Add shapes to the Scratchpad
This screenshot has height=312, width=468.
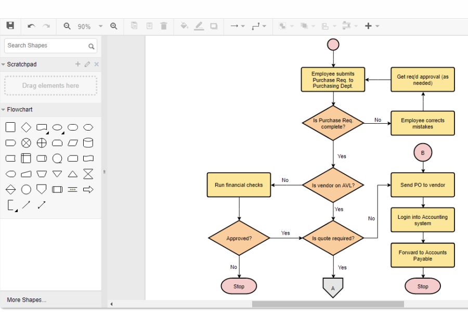point(77,64)
